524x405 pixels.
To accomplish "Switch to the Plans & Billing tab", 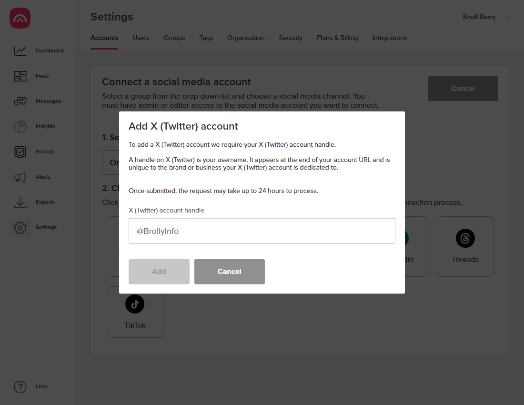I will pos(337,38).
